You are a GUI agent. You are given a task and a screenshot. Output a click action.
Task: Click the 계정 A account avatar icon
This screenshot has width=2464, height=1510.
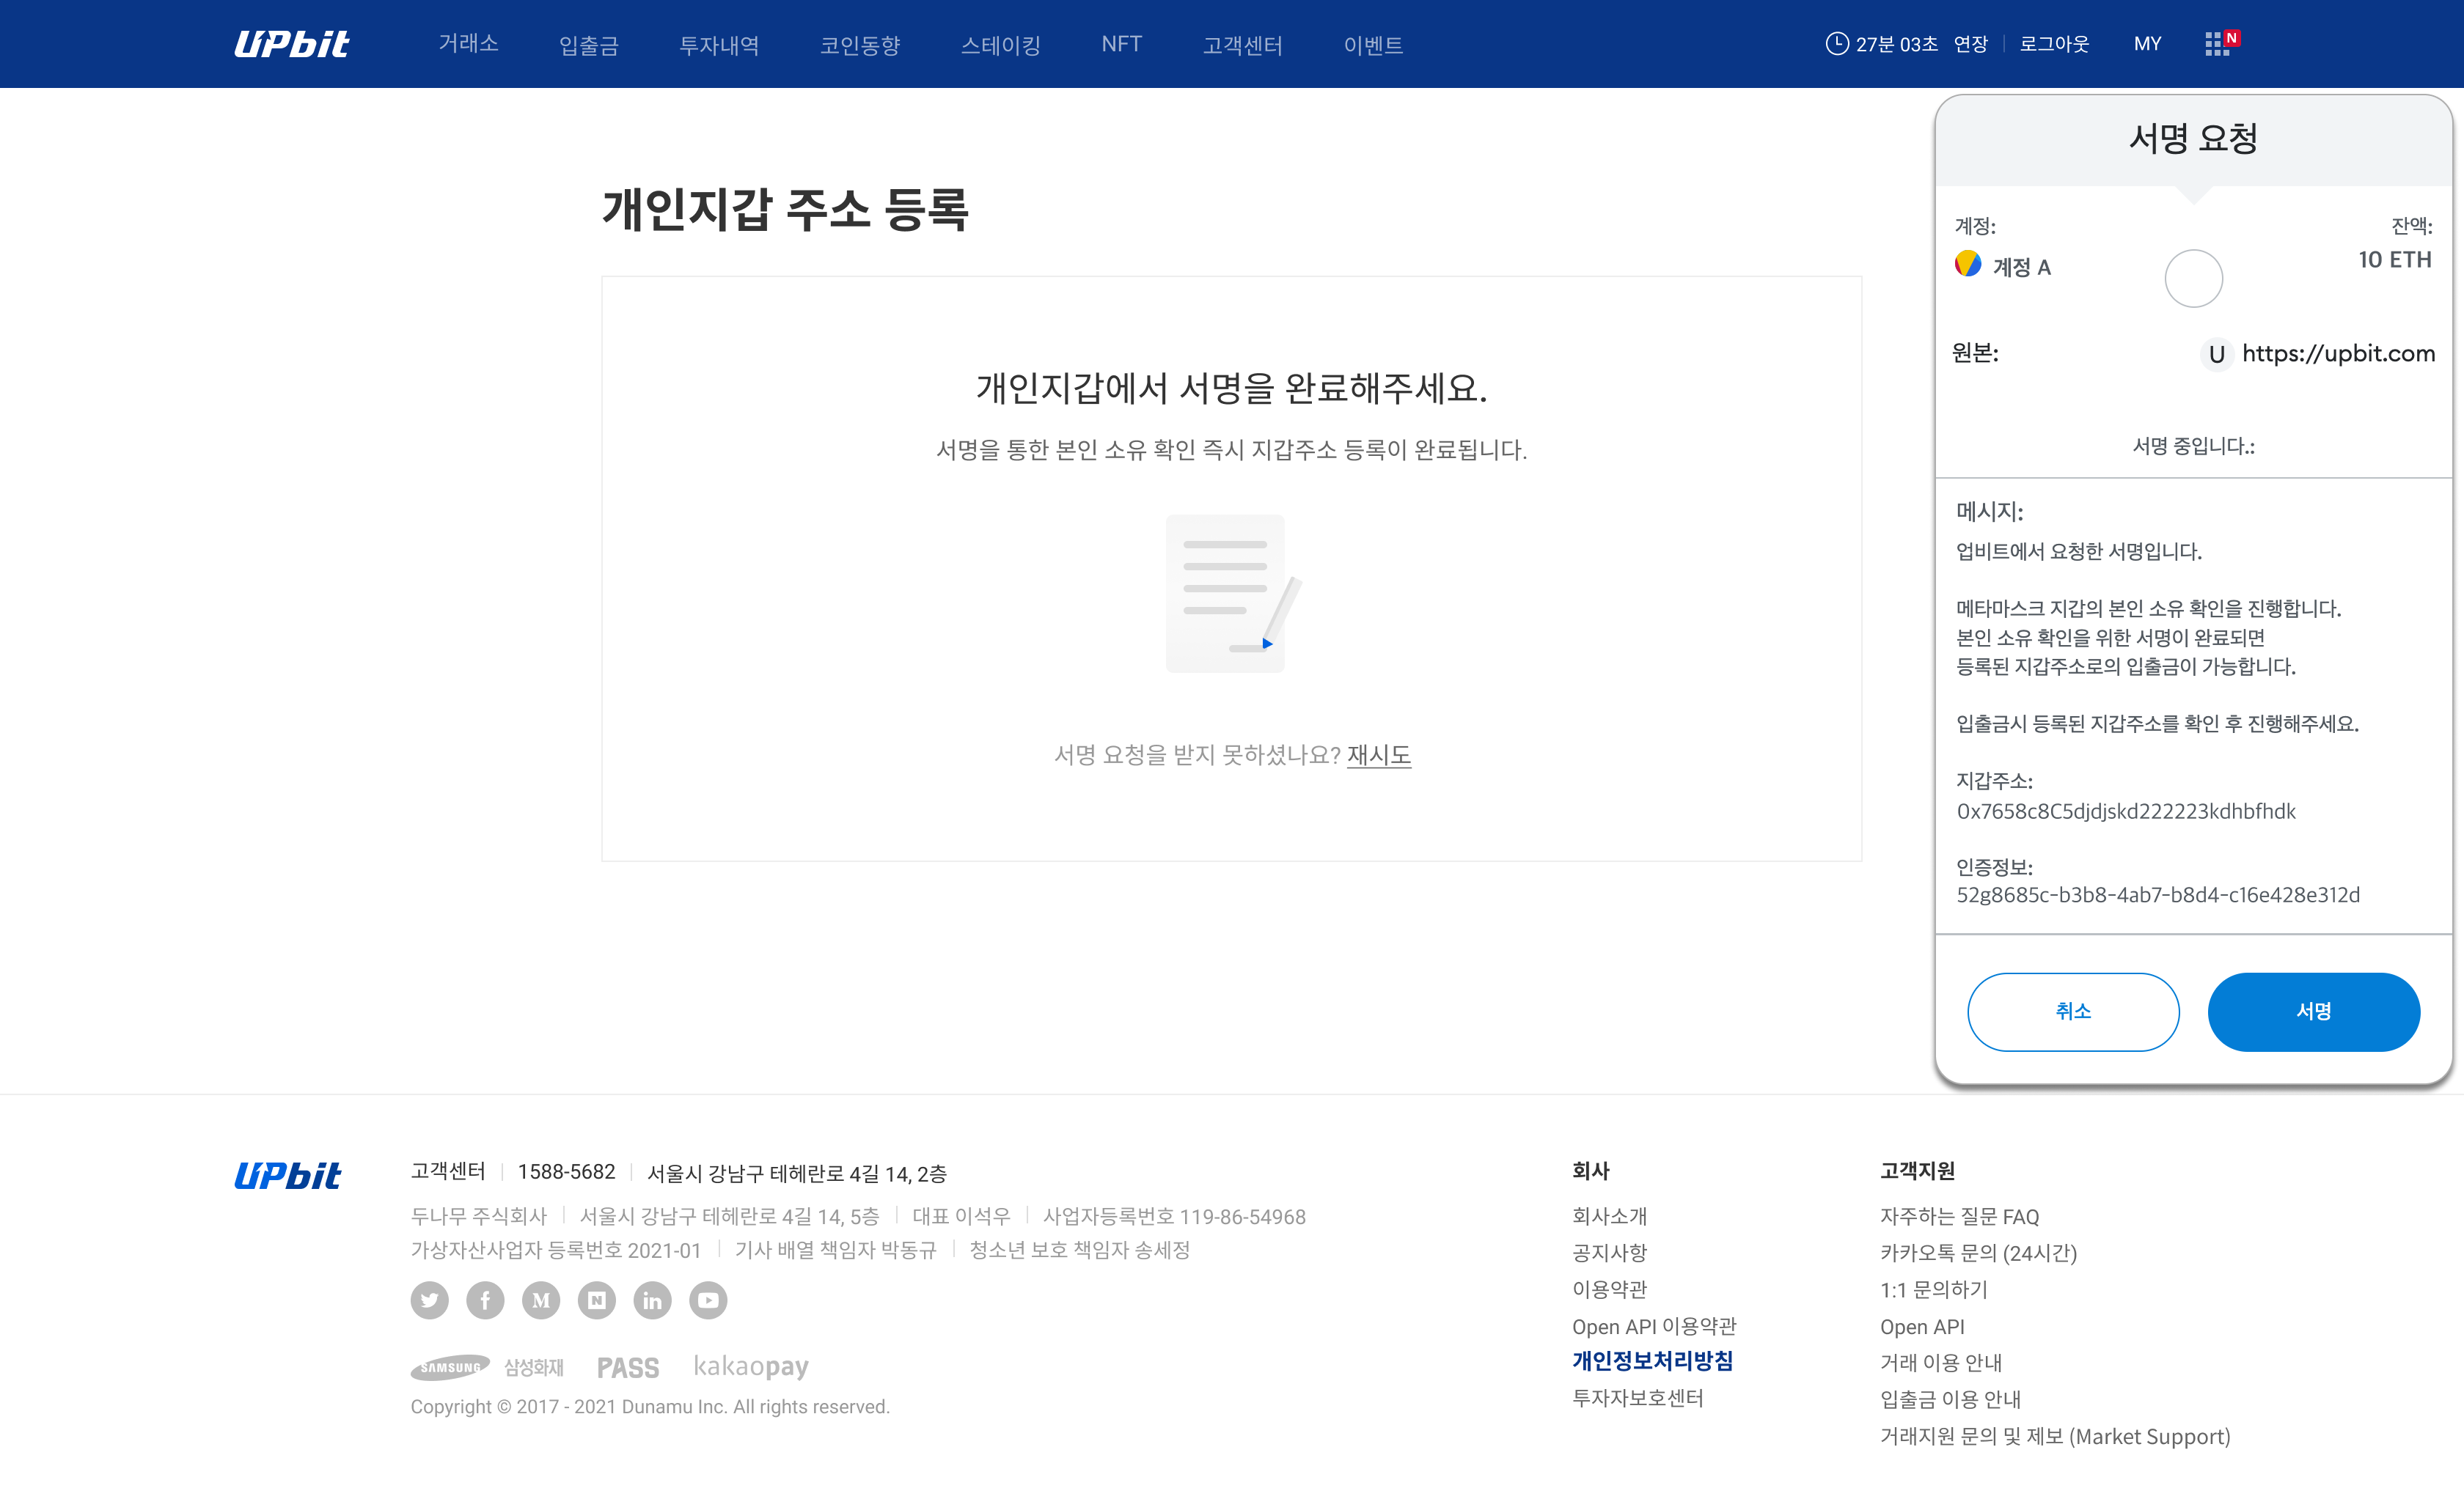click(x=1968, y=265)
